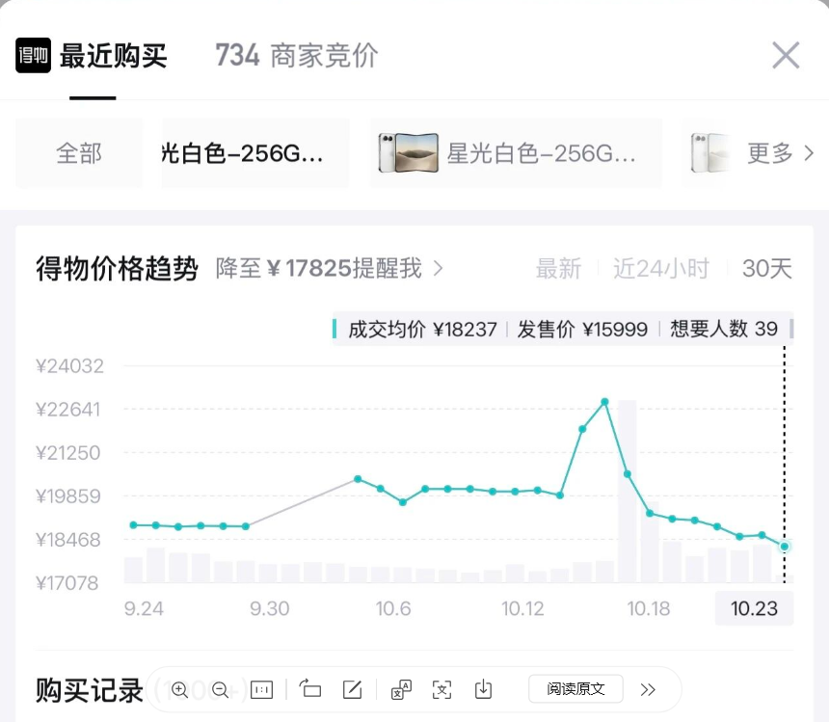Reset image to 1:1 actual size
829x722 pixels.
coord(261,689)
